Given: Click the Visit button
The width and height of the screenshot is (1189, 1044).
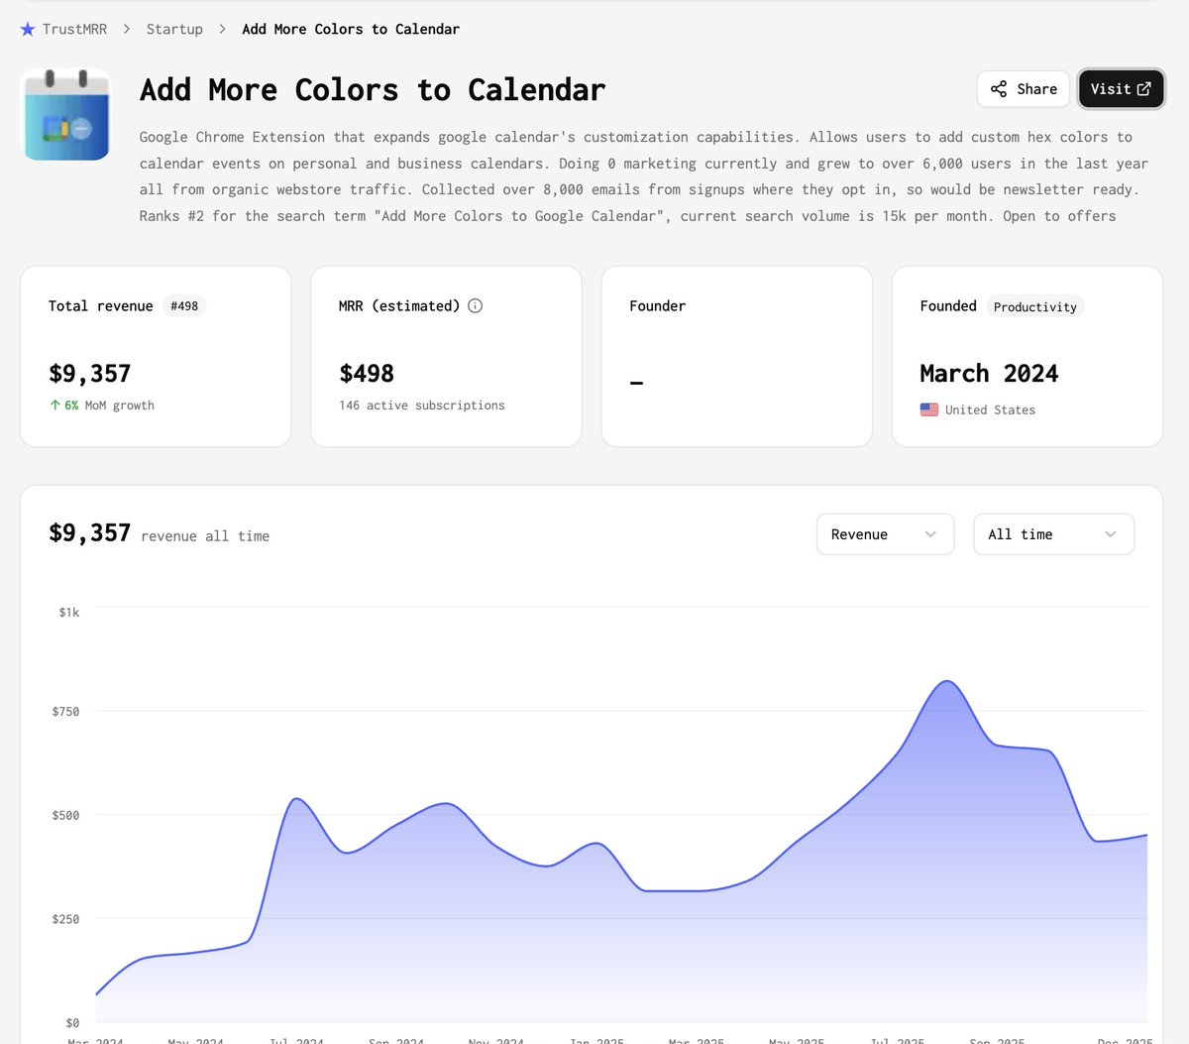Looking at the screenshot, I should [1121, 89].
